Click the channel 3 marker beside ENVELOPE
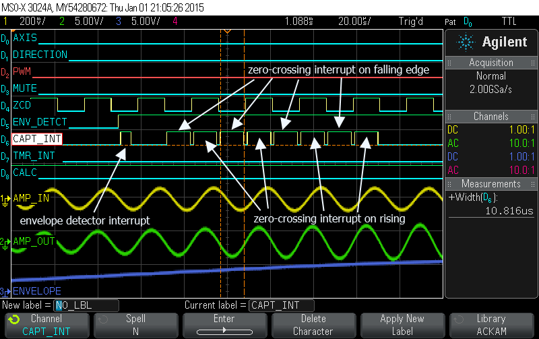Viewport: 539px width, 339px height. (5, 292)
